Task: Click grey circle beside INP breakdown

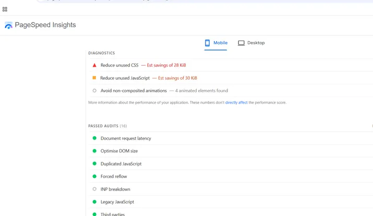Action: pyautogui.click(x=94, y=189)
